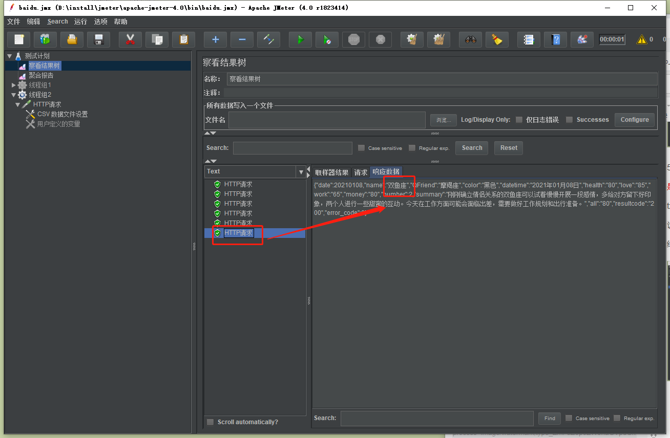Click the Clear All toolbar icon
Viewport: 670px width, 438px height.
coord(439,39)
